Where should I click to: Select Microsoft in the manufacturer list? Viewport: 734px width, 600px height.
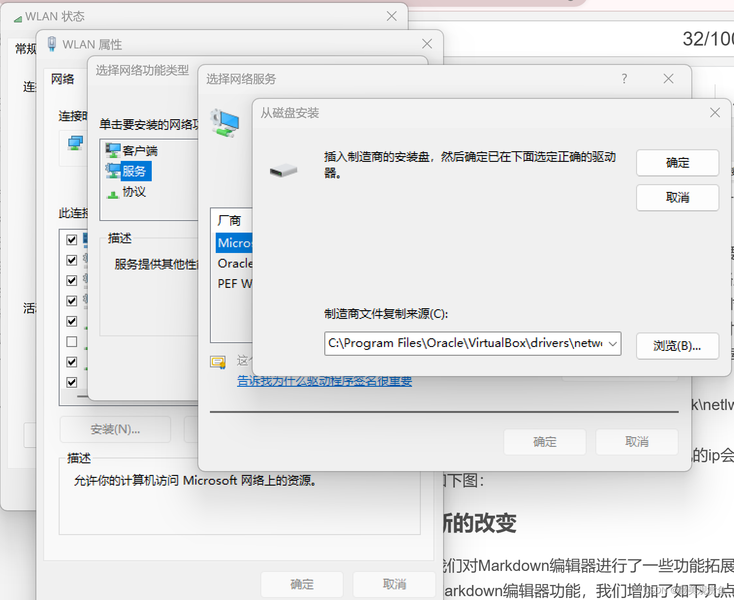click(x=235, y=243)
